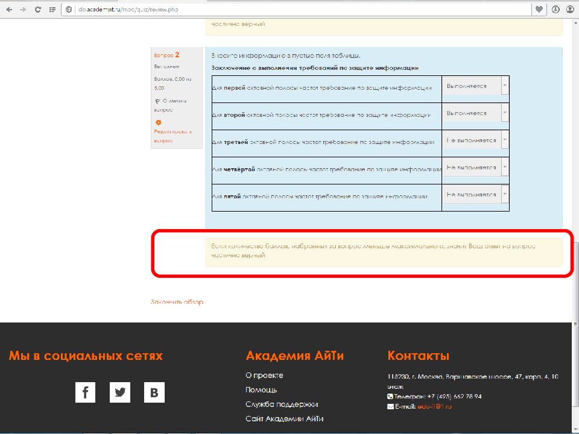579x434 pixels.
Task: Click the Закончить обзор link
Action: click(x=177, y=301)
